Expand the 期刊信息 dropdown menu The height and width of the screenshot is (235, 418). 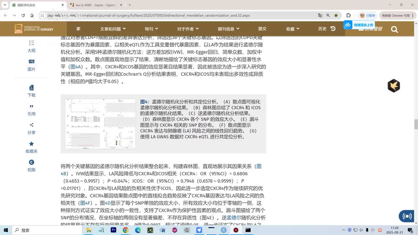point(229,29)
